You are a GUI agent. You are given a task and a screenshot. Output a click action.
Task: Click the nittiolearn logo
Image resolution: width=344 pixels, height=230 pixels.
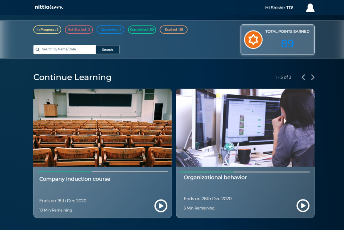[48, 7]
